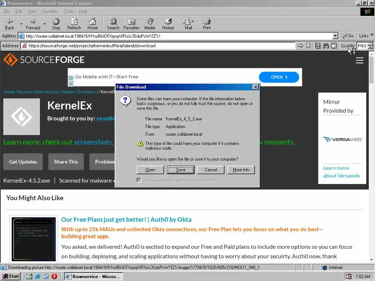Click the Start button
375x281 pixels.
(x=11, y=276)
